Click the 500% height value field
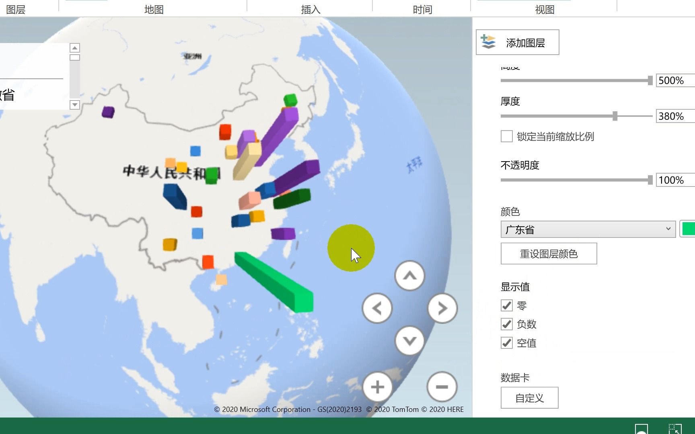The image size is (695, 434). click(x=676, y=80)
